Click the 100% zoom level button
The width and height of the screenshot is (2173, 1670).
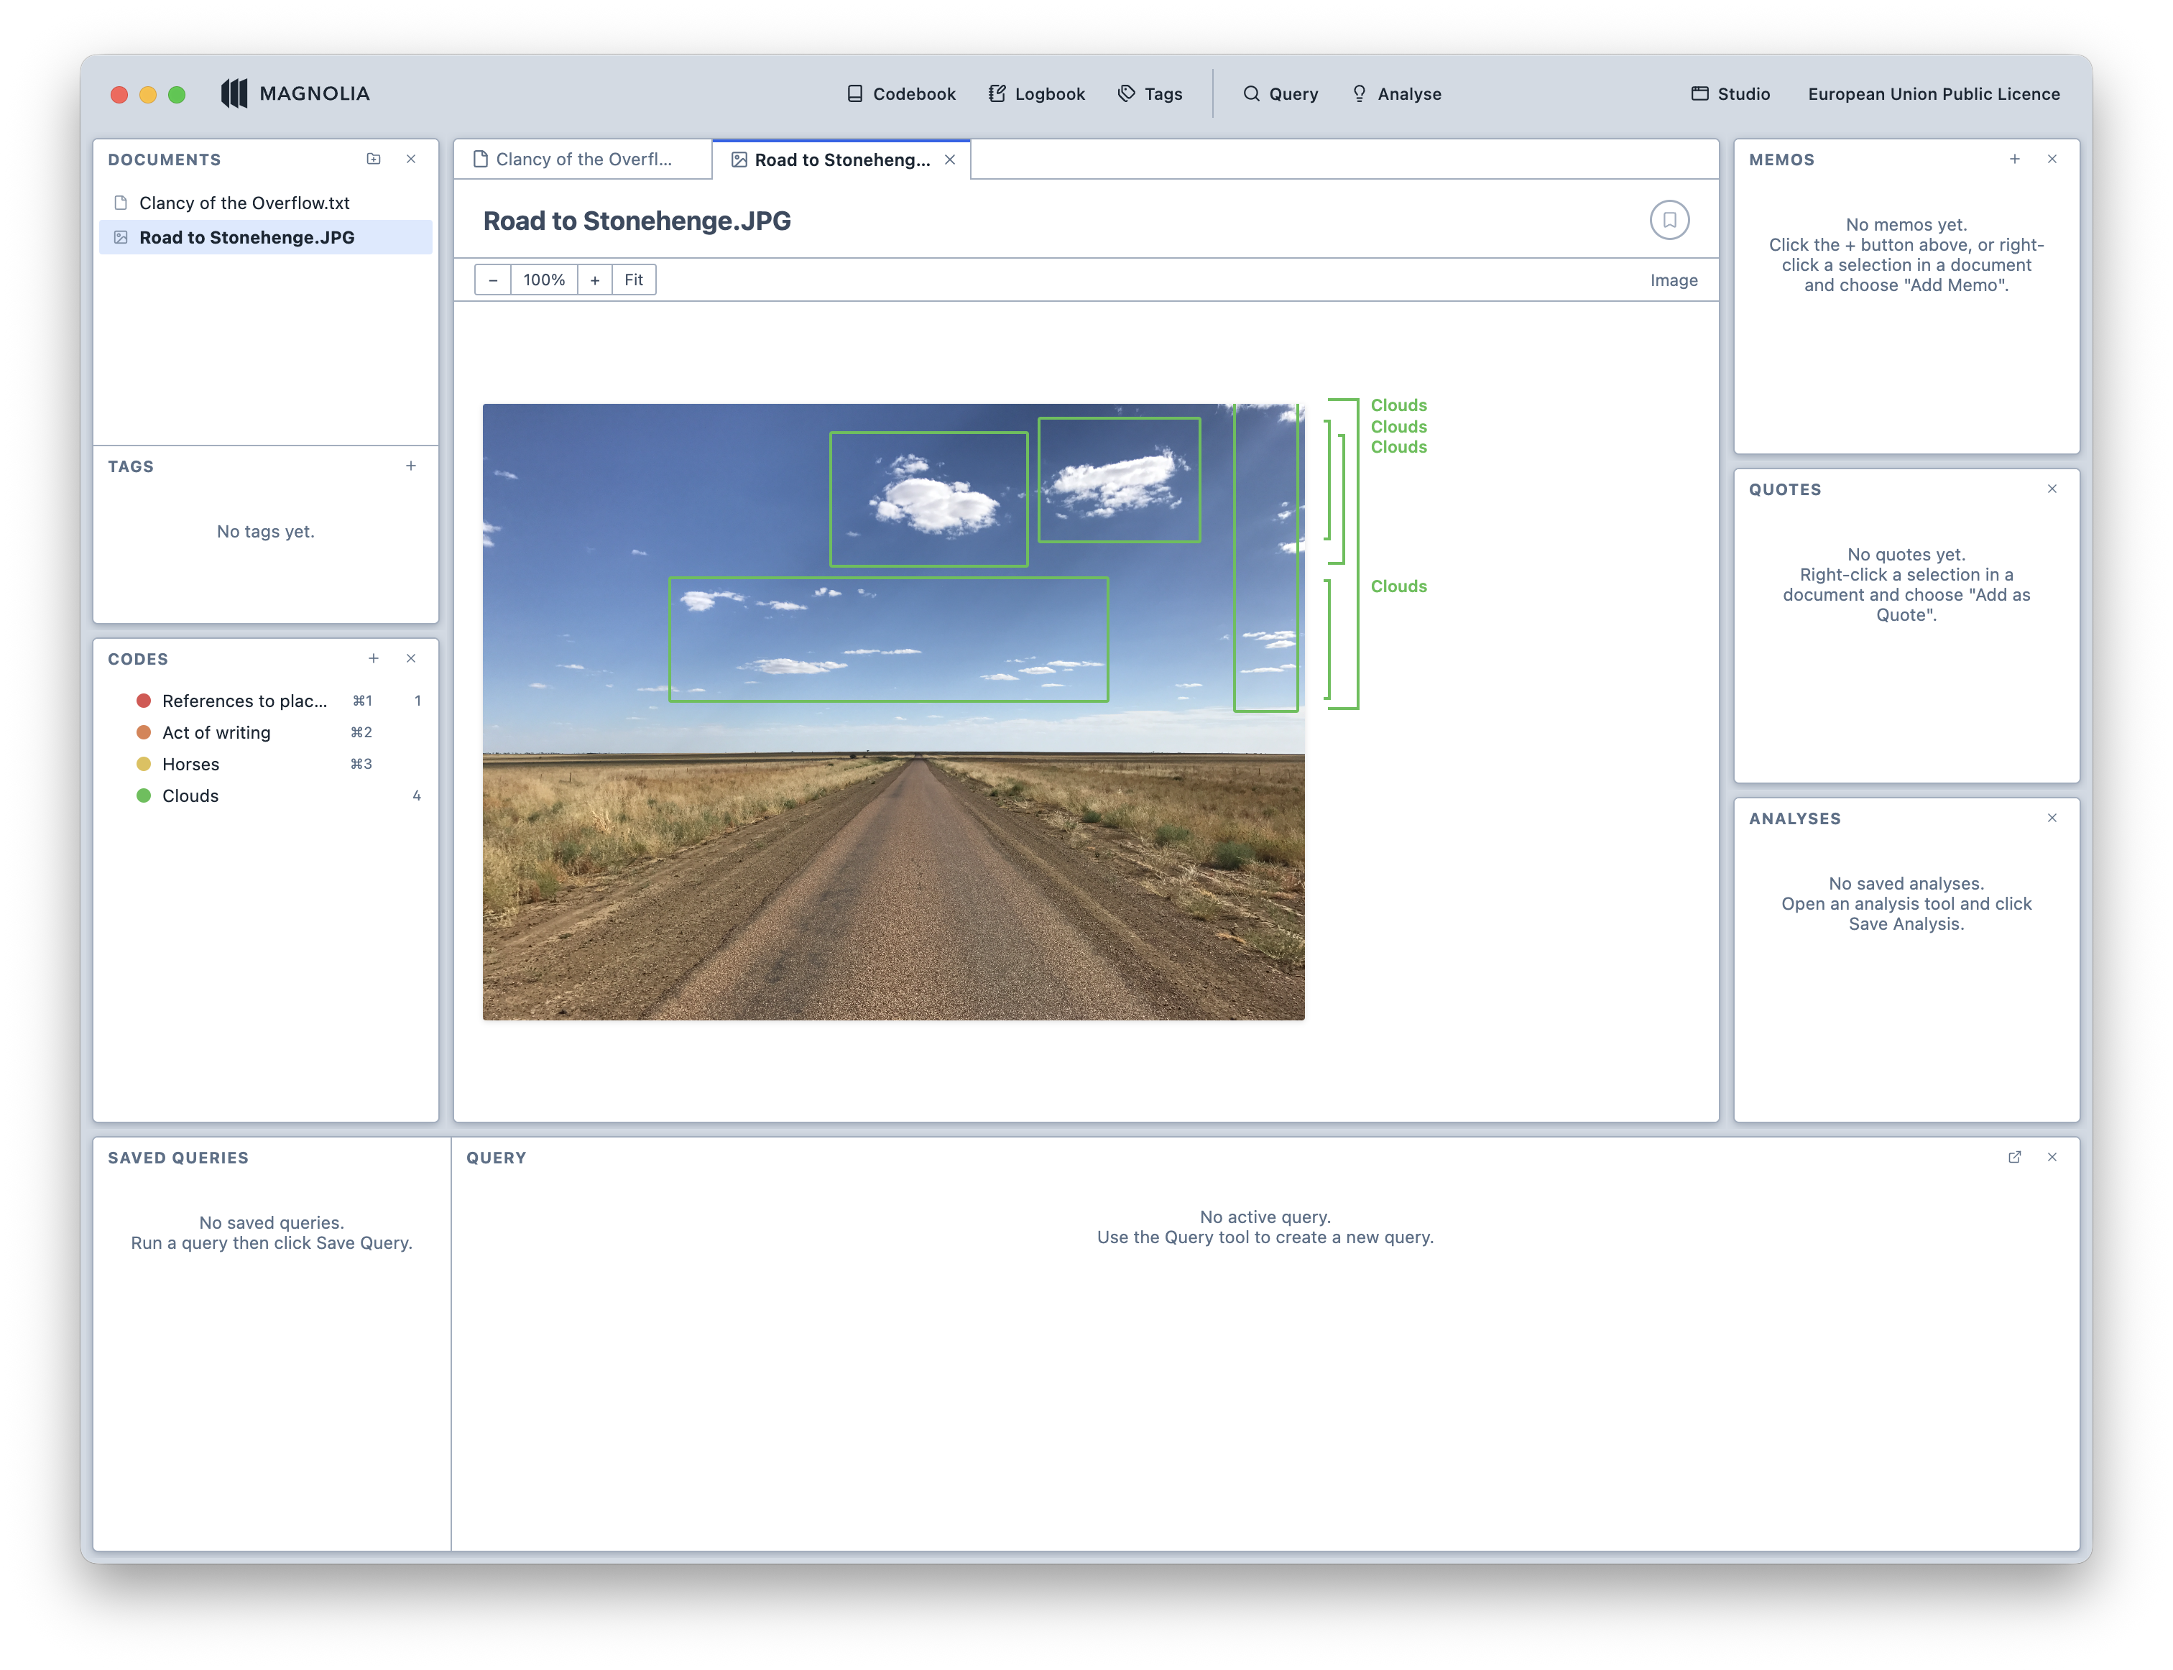[x=544, y=280]
